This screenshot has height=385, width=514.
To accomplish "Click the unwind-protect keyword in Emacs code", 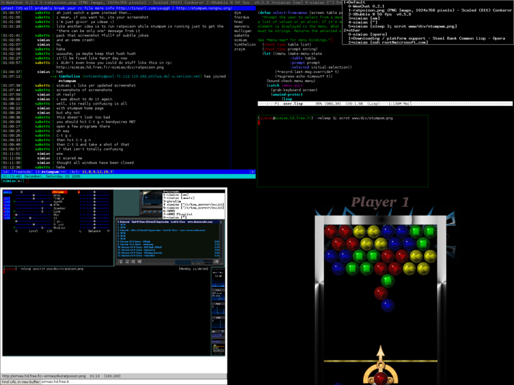I will tap(287, 94).
